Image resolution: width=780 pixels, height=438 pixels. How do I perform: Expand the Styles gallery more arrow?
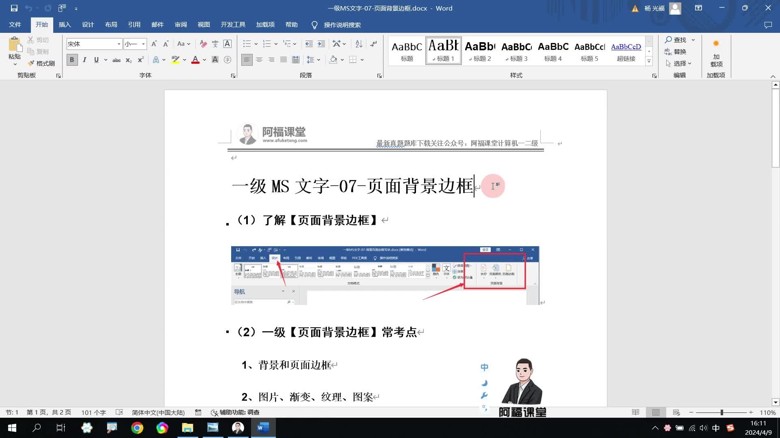click(649, 61)
